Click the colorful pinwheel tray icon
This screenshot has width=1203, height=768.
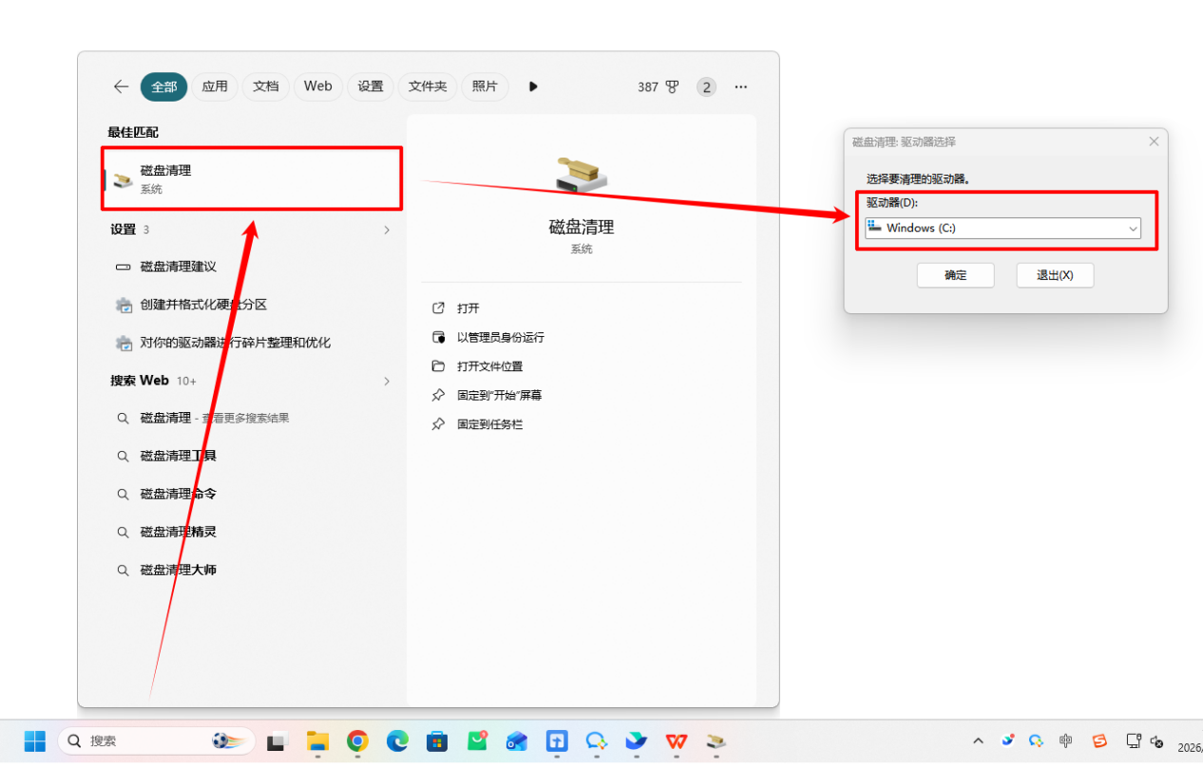coord(1008,740)
